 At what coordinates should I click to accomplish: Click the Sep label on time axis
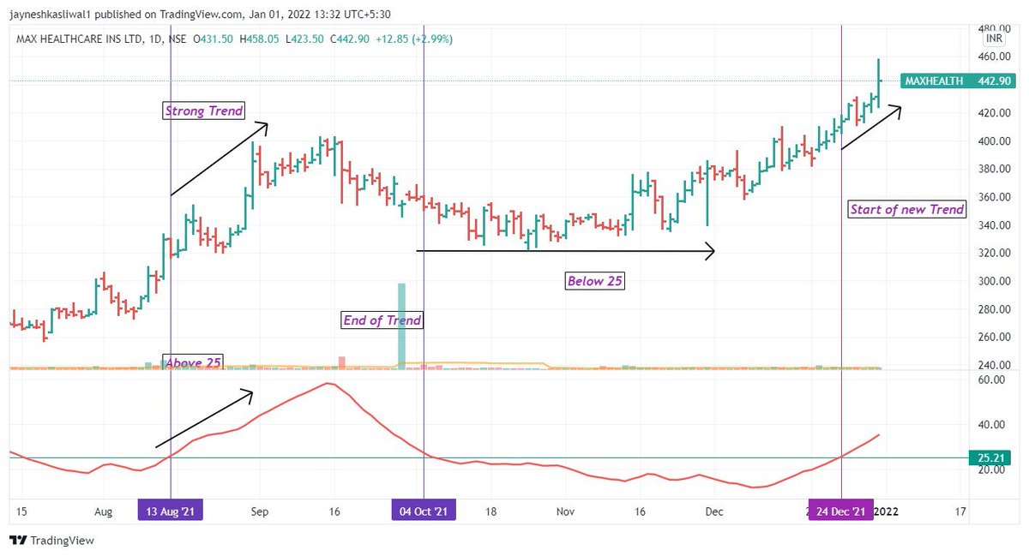point(260,511)
